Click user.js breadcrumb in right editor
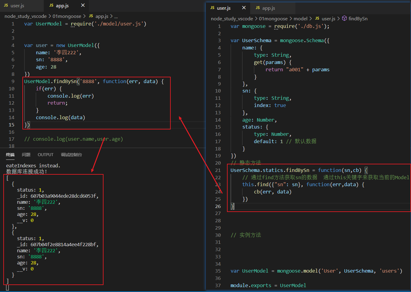This screenshot has width=411, height=292. tap(328, 18)
